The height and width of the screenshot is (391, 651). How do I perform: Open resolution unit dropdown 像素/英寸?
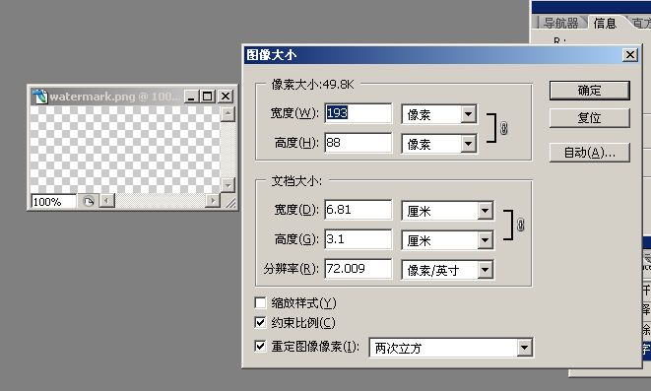pyautogui.click(x=447, y=270)
